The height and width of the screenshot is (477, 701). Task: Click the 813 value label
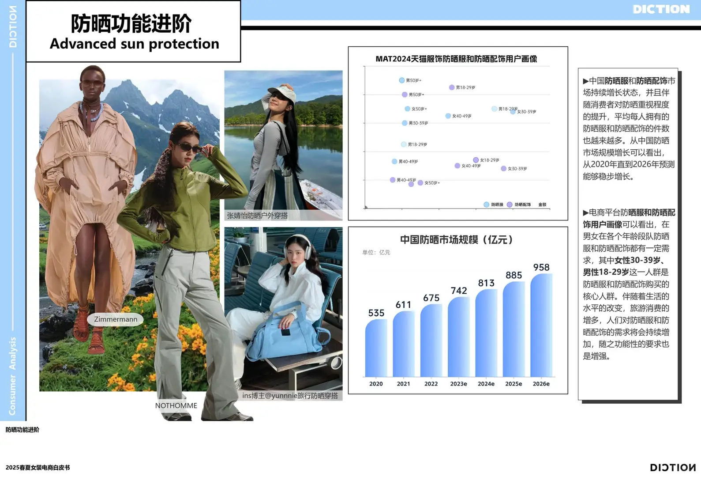pyautogui.click(x=486, y=283)
